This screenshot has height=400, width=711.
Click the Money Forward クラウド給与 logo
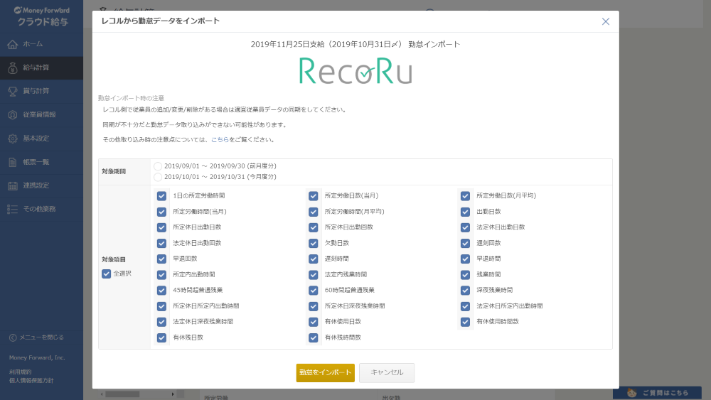42,16
